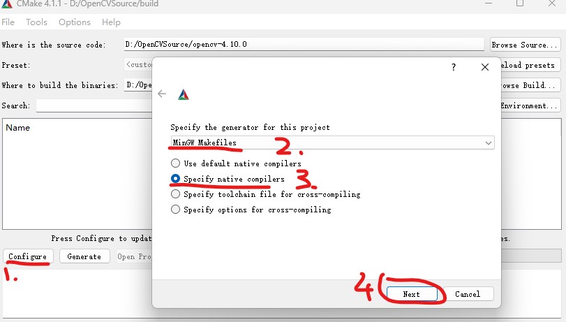Click the question mark help icon in dialog
The image size is (566, 322).
pos(454,67)
